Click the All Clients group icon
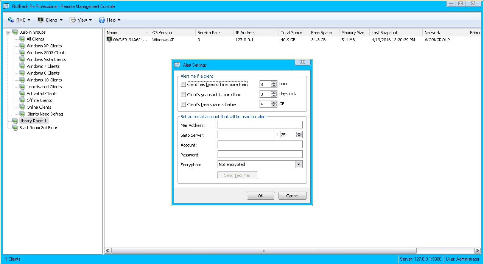 click(22, 39)
